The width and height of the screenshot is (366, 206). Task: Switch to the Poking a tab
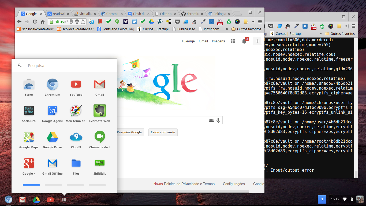point(219,14)
